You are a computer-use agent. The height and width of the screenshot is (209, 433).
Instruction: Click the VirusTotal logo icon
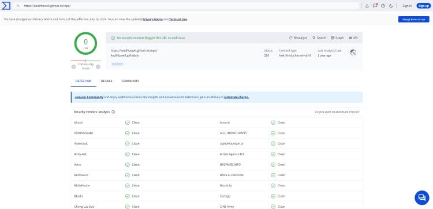[x=6, y=6]
